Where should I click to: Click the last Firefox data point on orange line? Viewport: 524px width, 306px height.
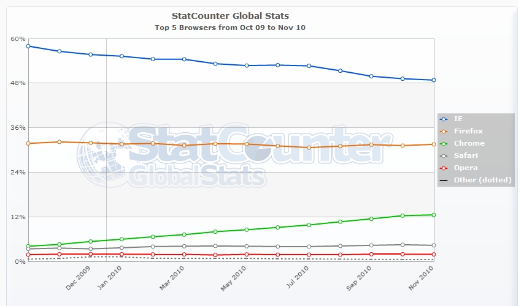coord(434,144)
